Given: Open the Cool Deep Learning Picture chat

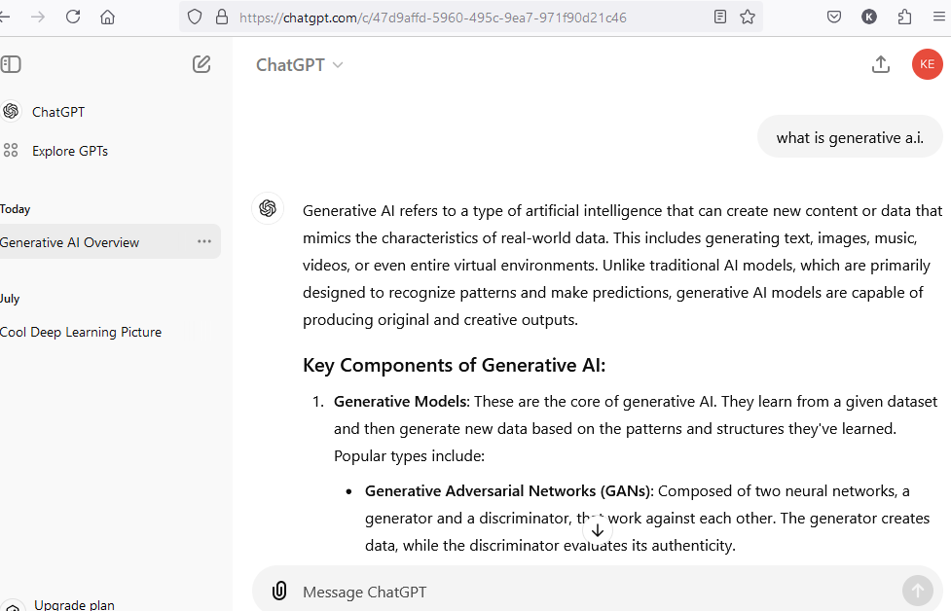Looking at the screenshot, I should coord(81,332).
